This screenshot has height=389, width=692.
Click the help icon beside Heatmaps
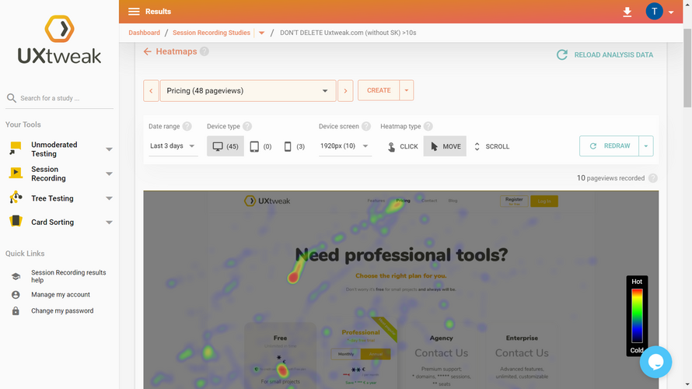(204, 51)
